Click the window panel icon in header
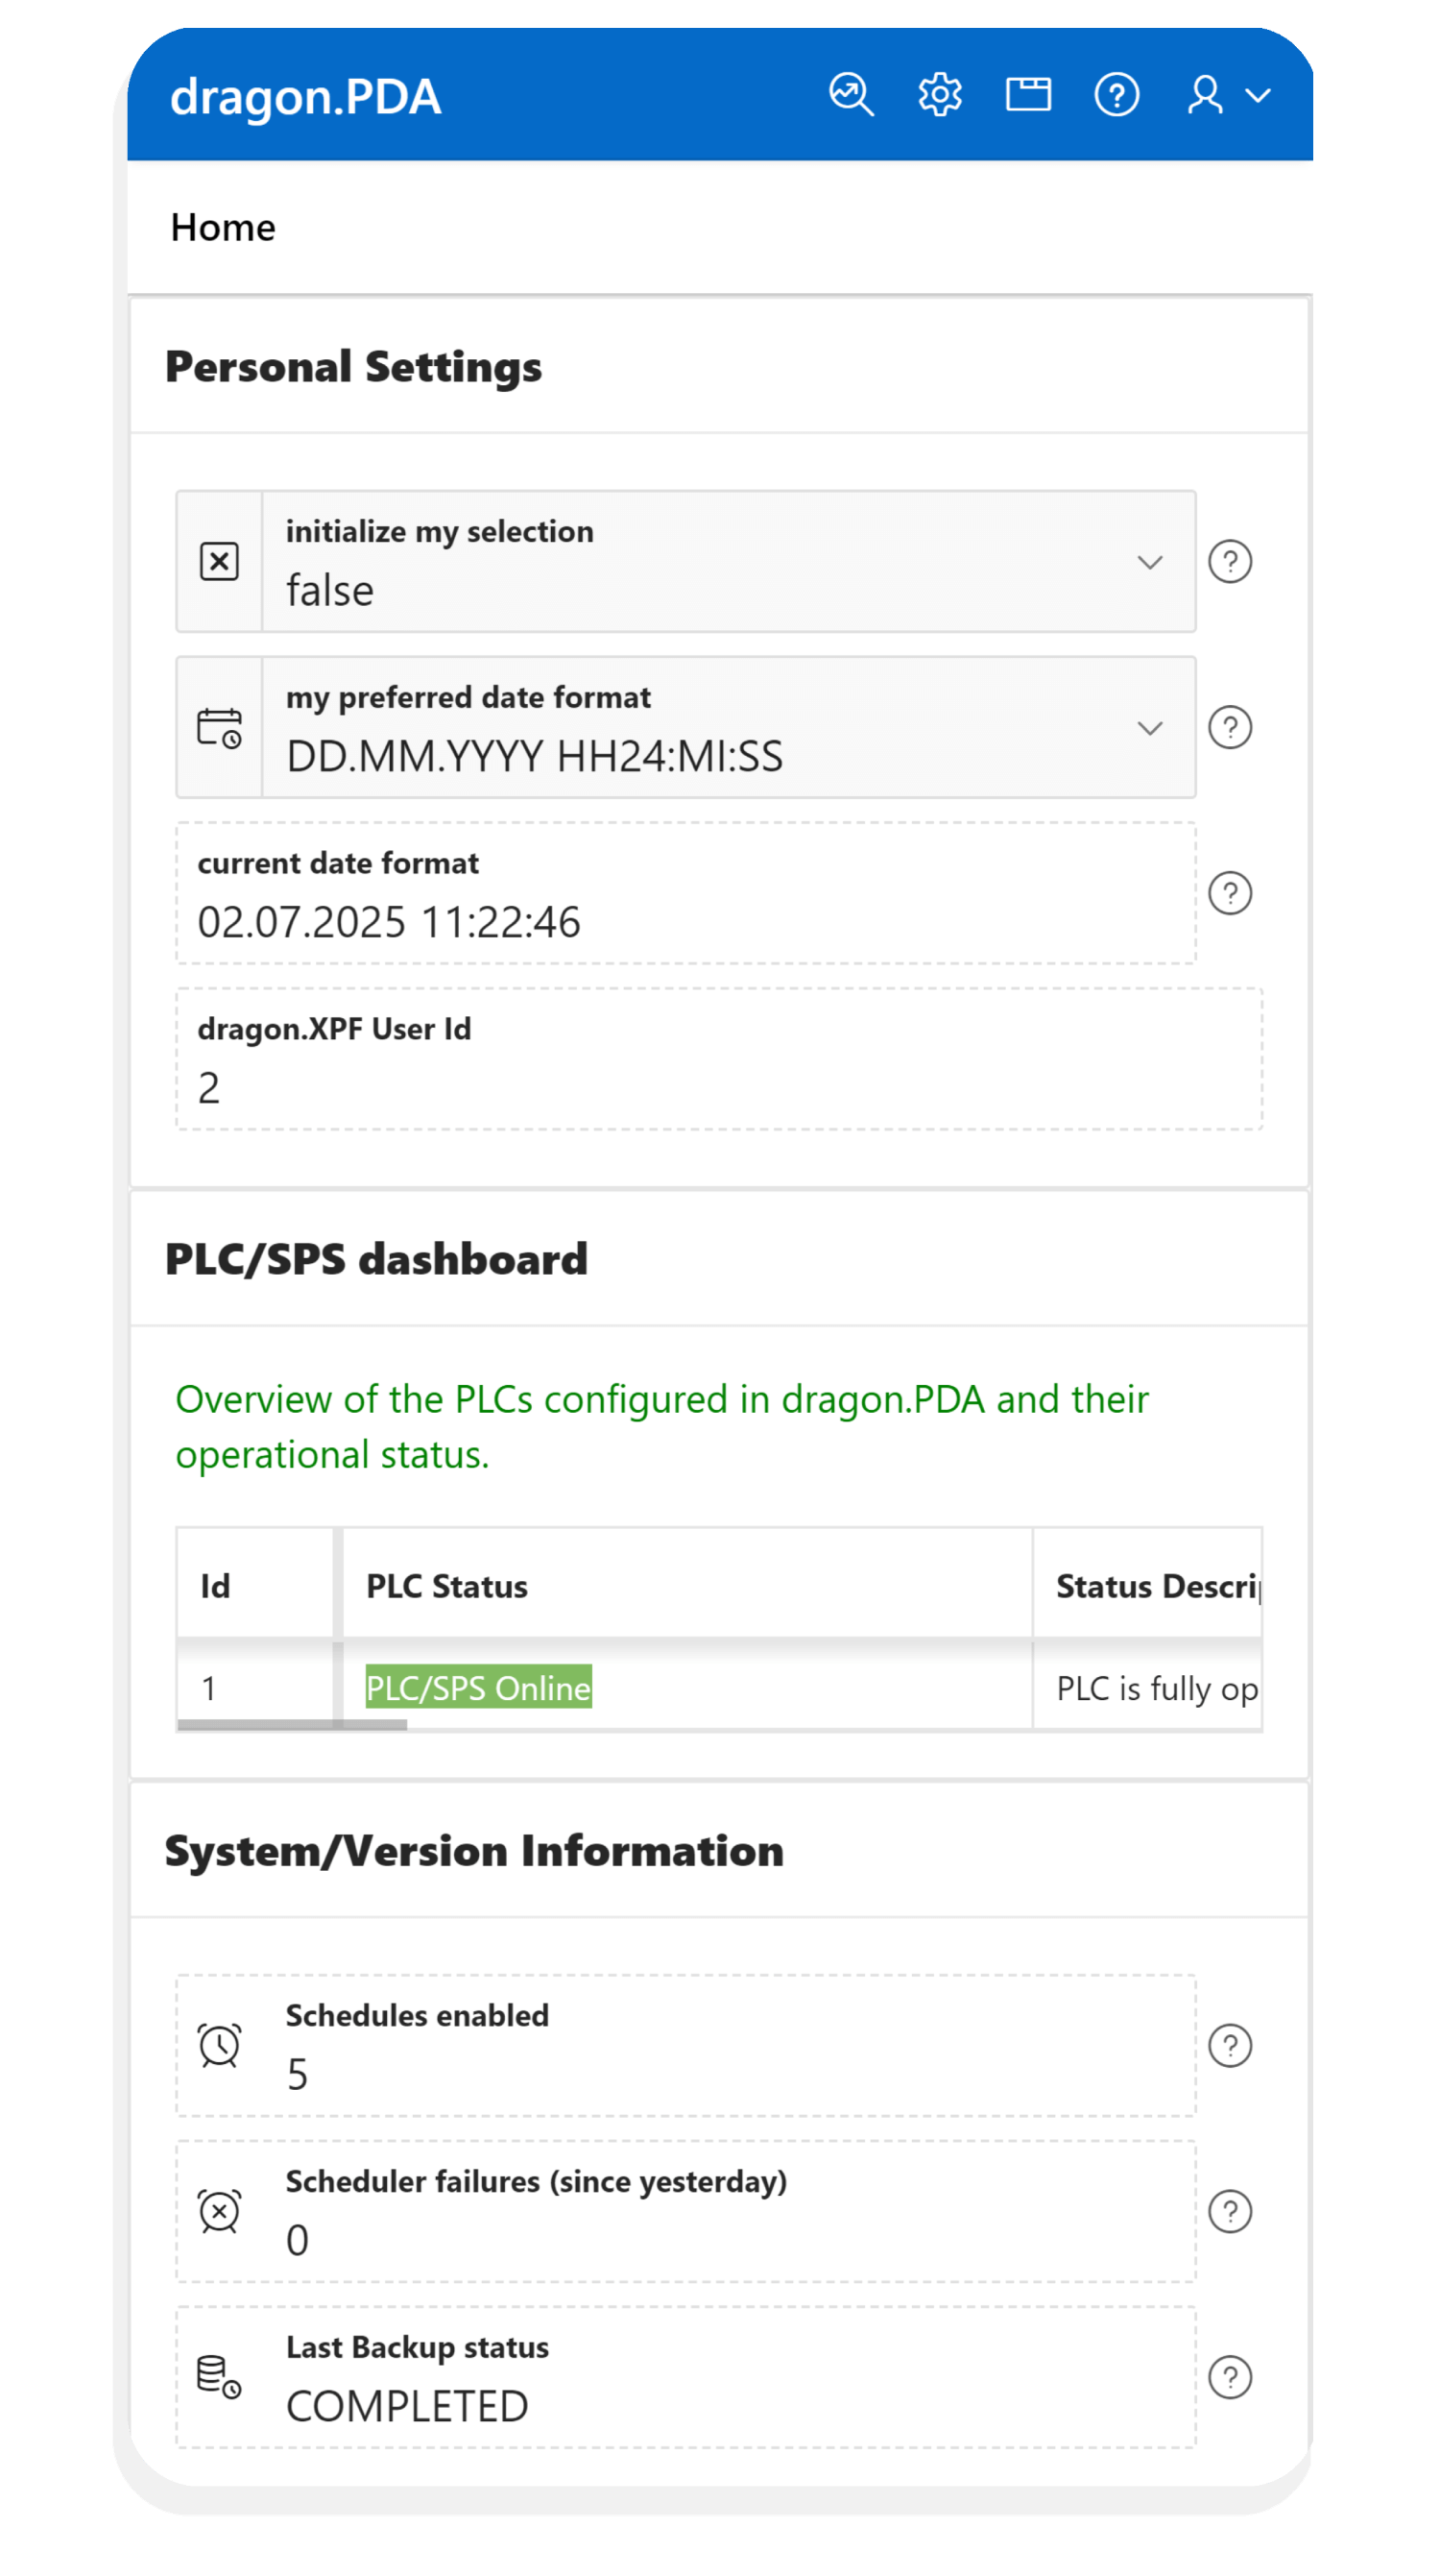 coord(1027,95)
